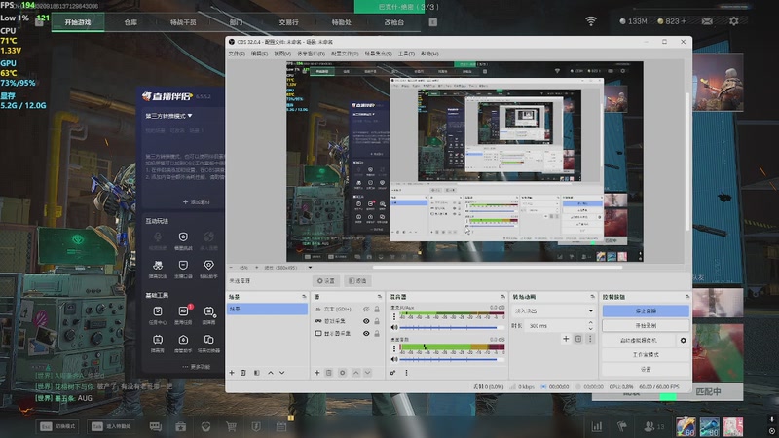Float the audio mixer dock panel
Viewport: 779px width, 438px height.
[502, 297]
